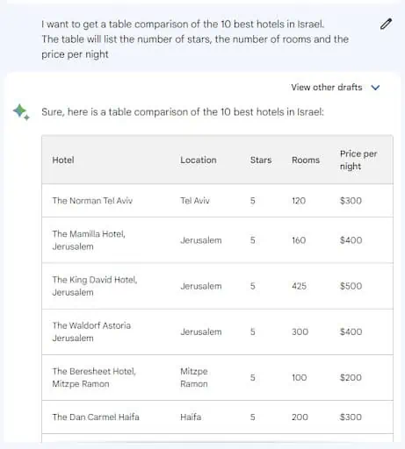Click the Haifa location cell
Screen dimensions: 405x449
click(x=191, y=417)
